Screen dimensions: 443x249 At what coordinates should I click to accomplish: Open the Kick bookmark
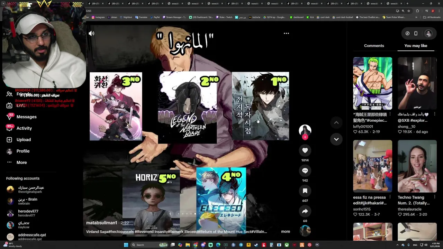(310, 17)
